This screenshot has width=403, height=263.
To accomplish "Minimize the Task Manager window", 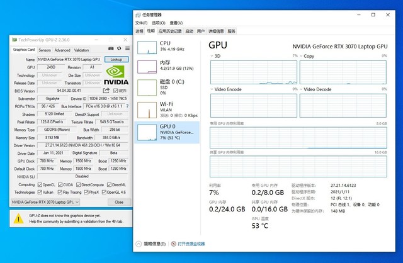I will 359,15.
